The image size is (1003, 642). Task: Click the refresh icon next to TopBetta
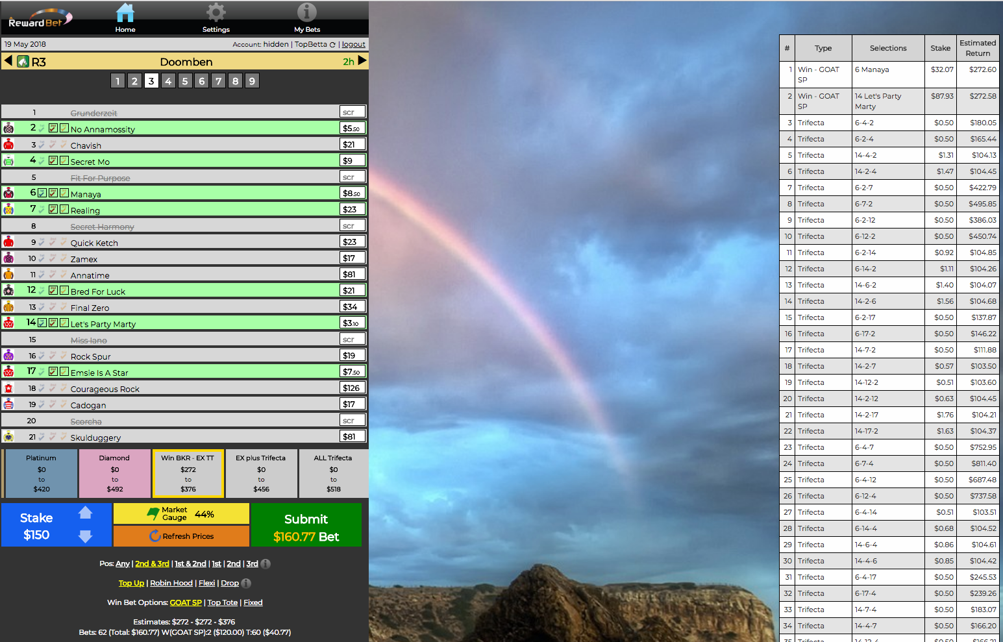click(332, 45)
